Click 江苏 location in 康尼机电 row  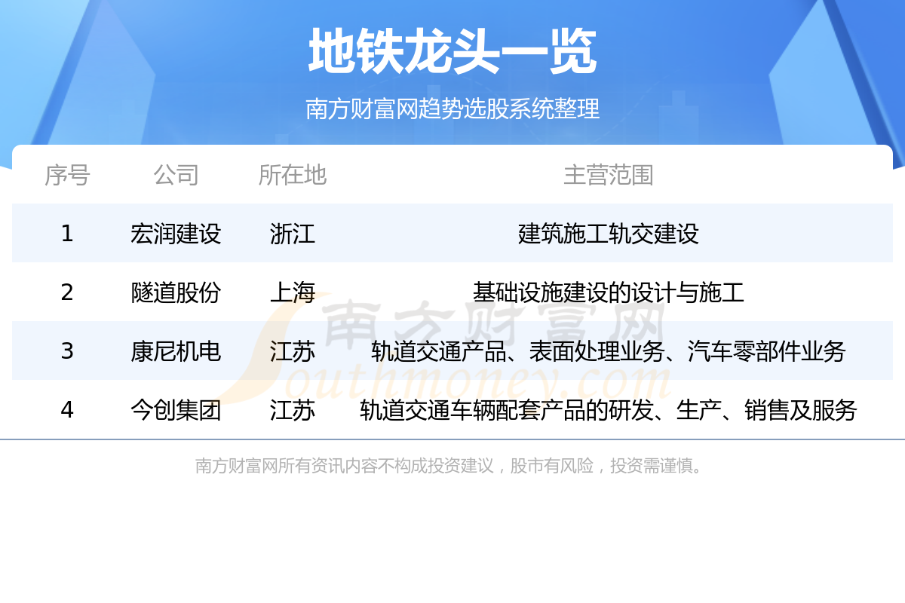(x=292, y=351)
